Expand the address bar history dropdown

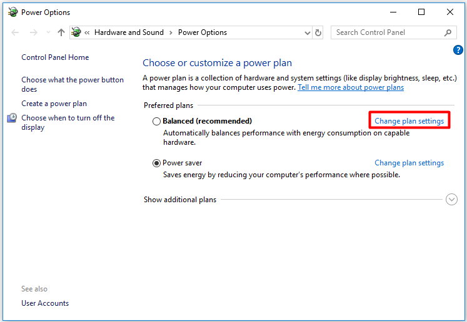click(308, 32)
